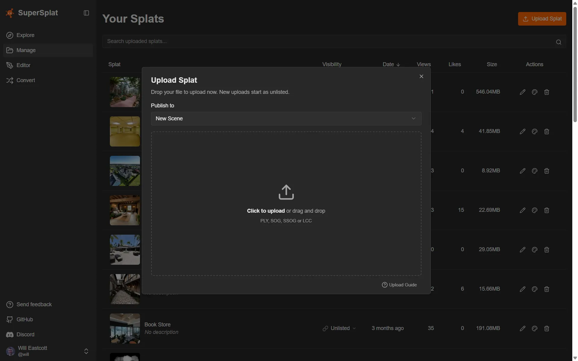Click the Visibility column header

click(x=332, y=64)
